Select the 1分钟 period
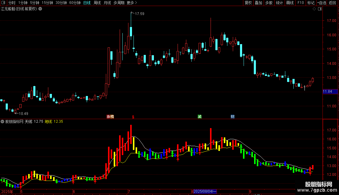 [x=23, y=3]
